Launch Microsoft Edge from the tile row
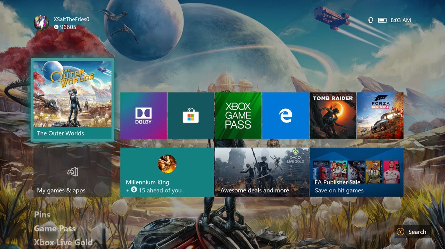Image resolution: width=445 pixels, height=249 pixels. pos(285,115)
